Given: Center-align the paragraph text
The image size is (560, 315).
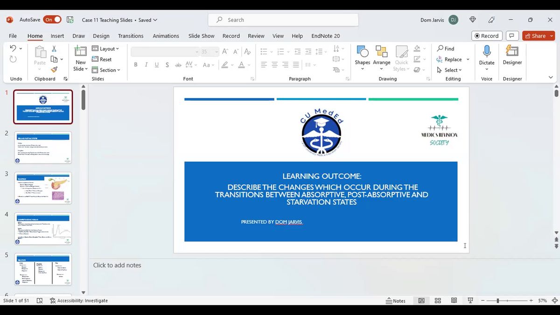Looking at the screenshot, I should (274, 65).
